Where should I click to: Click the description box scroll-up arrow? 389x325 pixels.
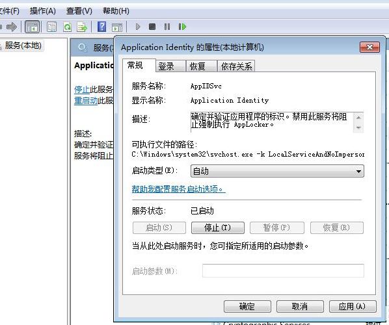tap(358, 118)
